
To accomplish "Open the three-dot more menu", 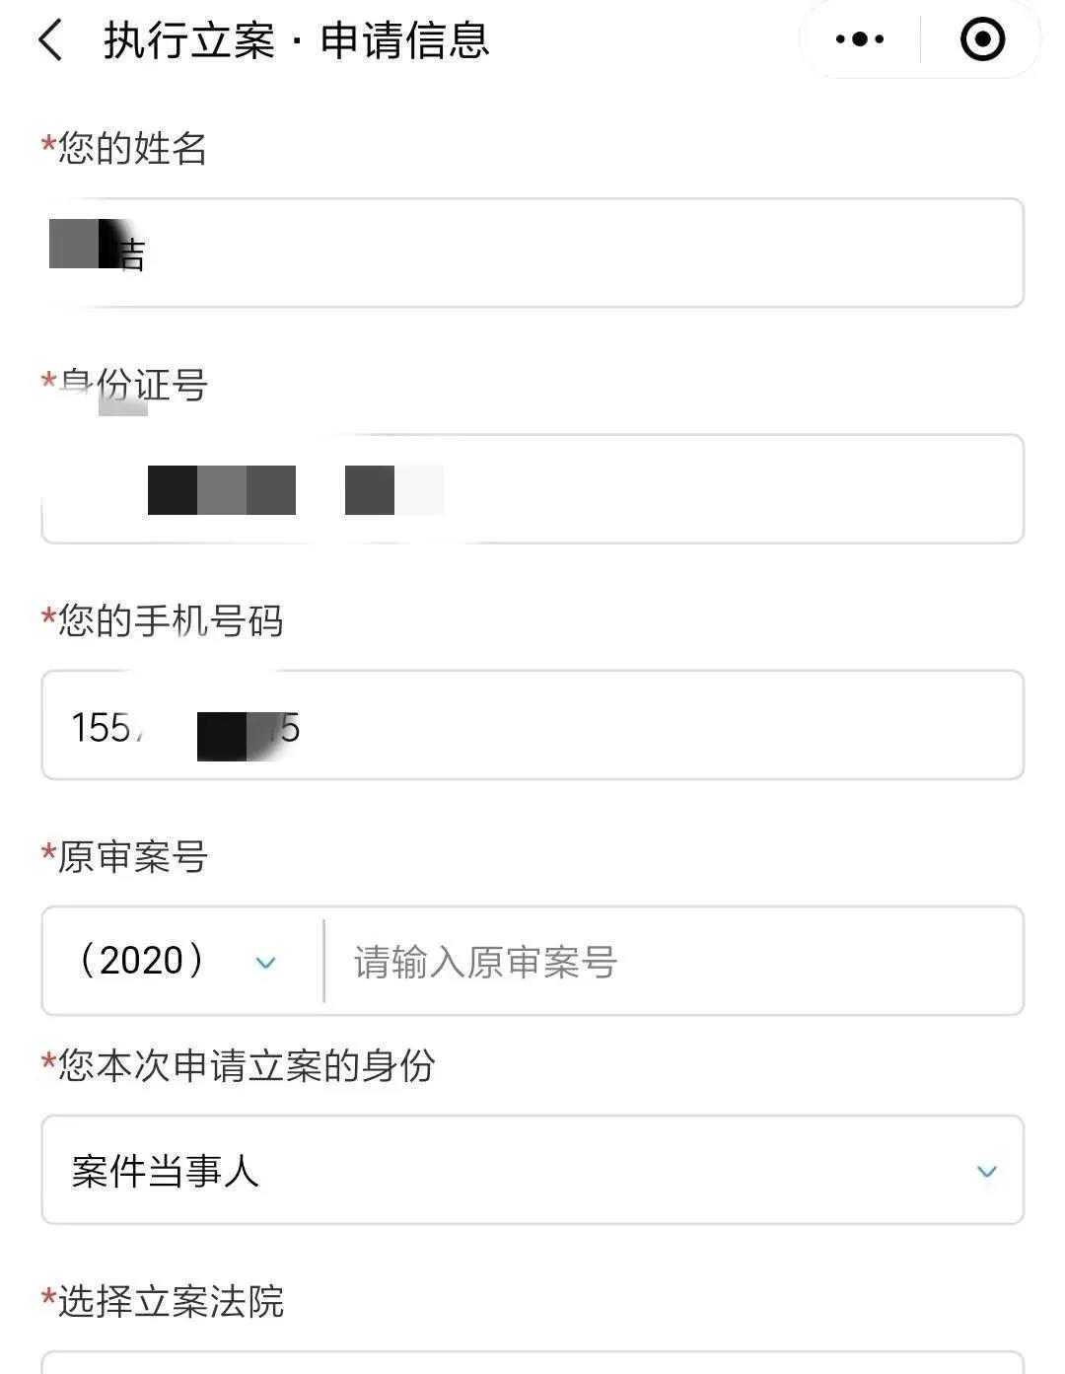I will click(860, 39).
